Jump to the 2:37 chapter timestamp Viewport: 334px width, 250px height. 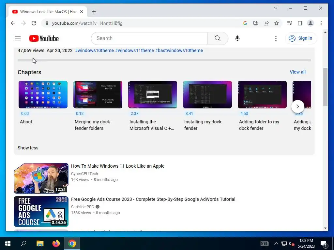[134, 113]
